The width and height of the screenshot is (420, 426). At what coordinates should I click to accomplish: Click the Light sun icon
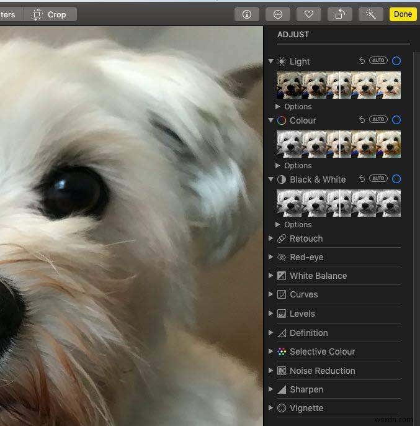(x=282, y=61)
